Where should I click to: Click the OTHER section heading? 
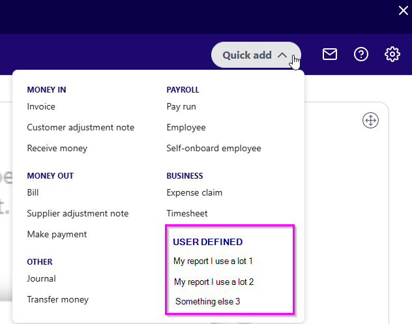coord(40,262)
